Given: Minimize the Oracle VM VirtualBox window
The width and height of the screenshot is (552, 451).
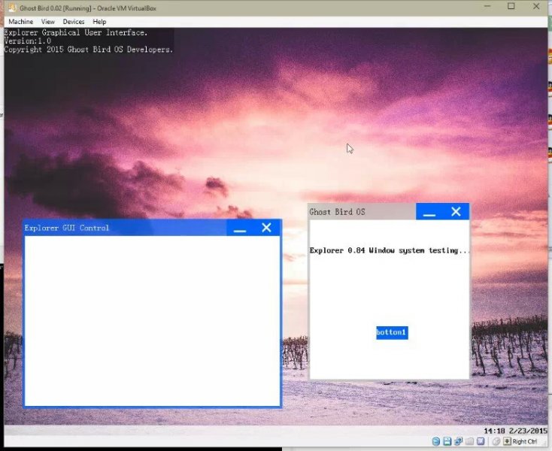Looking at the screenshot, I should (x=487, y=6).
